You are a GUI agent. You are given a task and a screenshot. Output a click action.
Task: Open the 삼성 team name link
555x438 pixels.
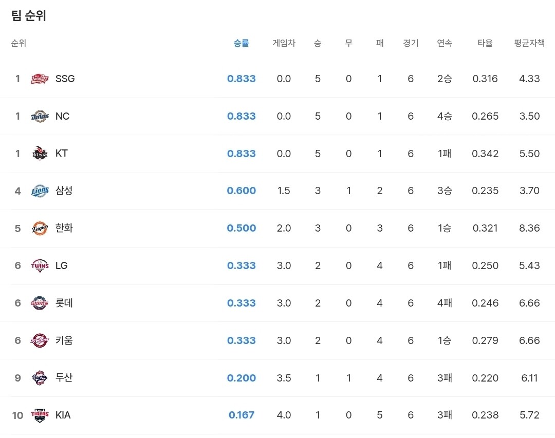(64, 191)
